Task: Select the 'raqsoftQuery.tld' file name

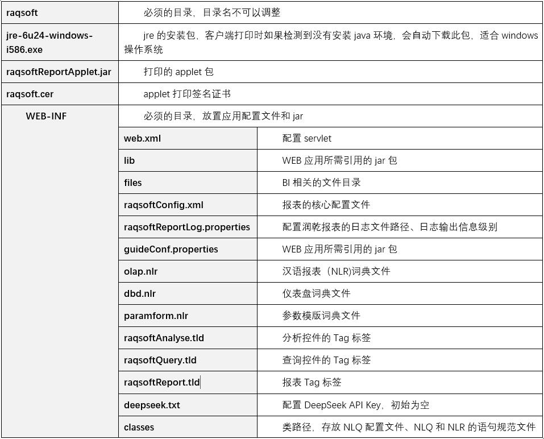Action: pyautogui.click(x=160, y=361)
